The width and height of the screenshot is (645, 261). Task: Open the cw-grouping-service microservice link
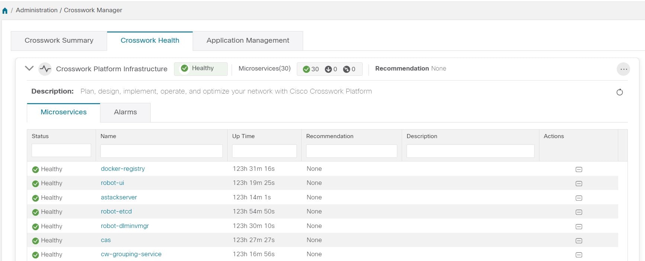tap(131, 254)
